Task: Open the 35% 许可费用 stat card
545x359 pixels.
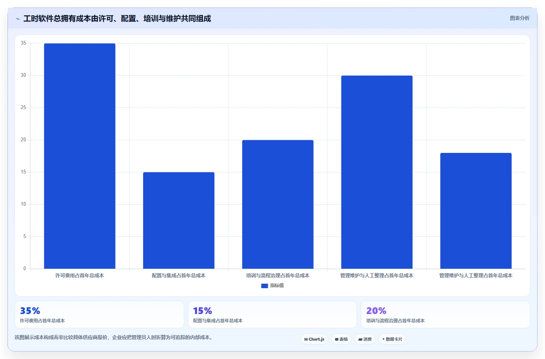Action: click(x=99, y=314)
